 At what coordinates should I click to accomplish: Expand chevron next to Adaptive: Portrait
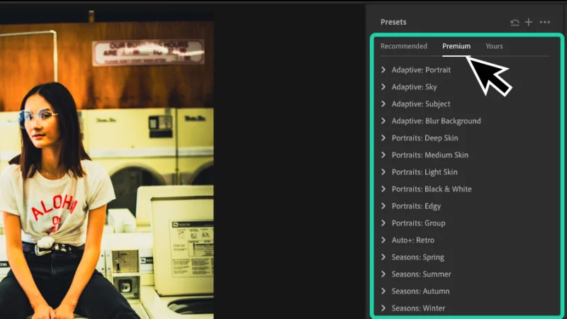click(383, 69)
